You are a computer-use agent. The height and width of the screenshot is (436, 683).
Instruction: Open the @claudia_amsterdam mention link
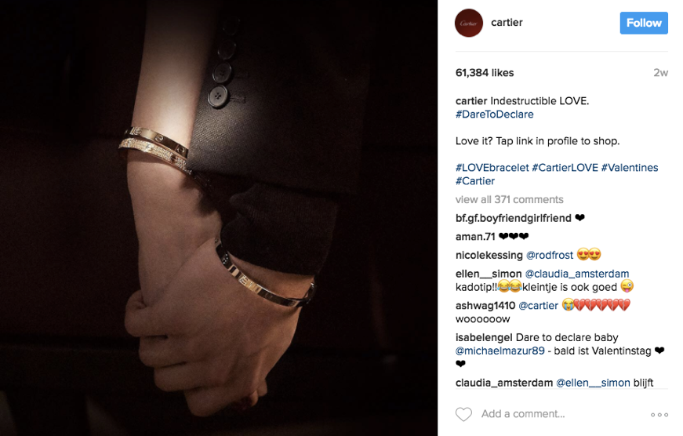(x=576, y=274)
